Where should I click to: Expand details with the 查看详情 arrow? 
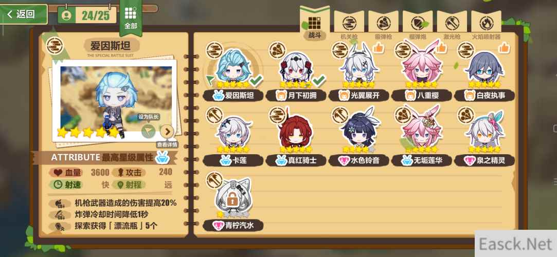167,132
